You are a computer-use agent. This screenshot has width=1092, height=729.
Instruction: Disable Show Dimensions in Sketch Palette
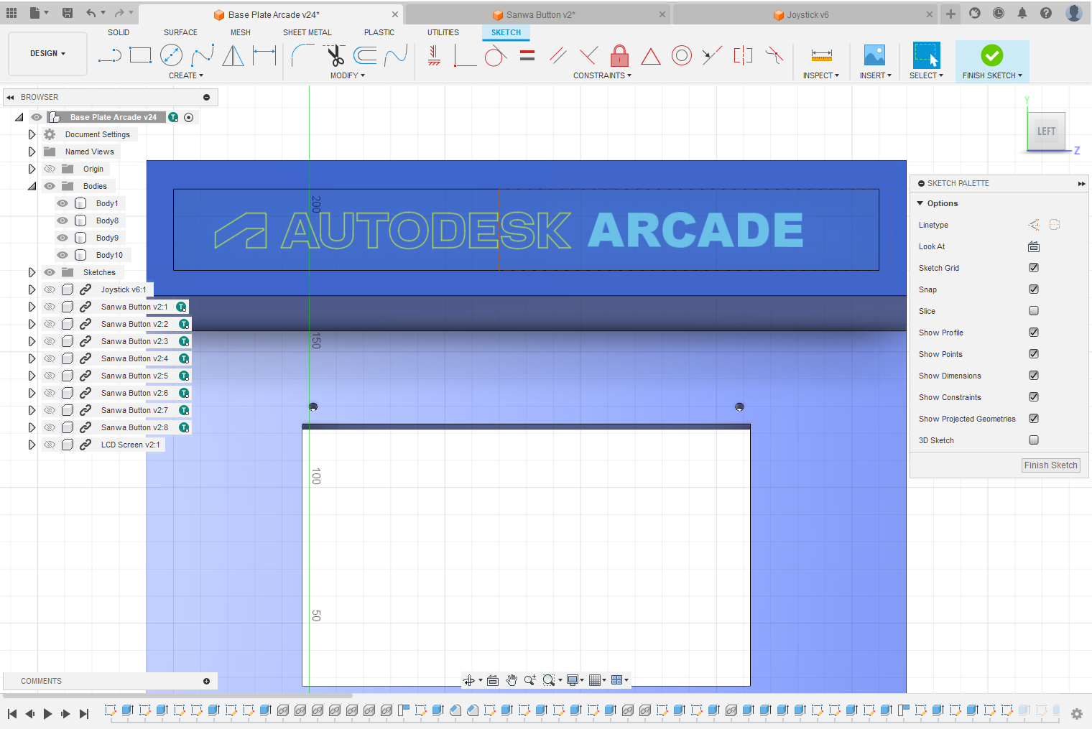tap(1033, 375)
